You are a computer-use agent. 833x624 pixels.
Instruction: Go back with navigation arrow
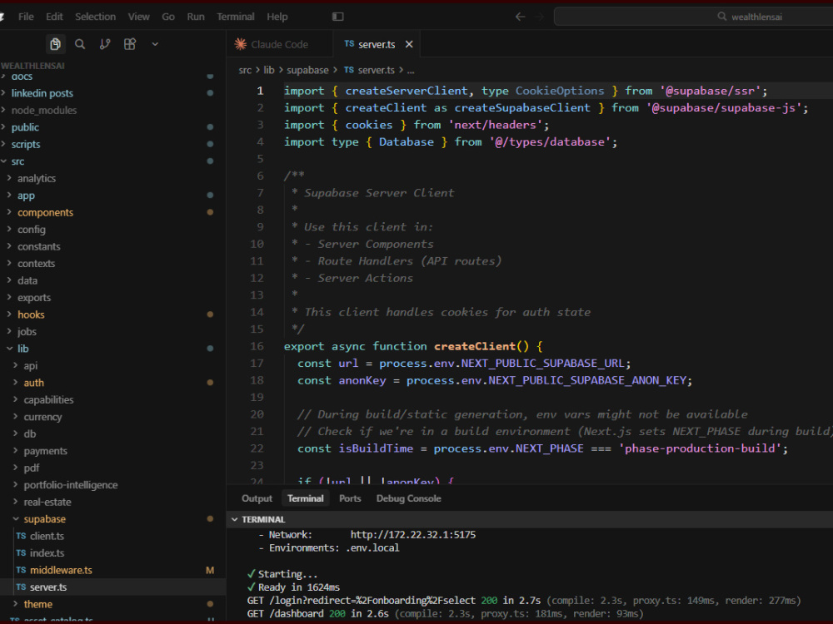pyautogui.click(x=520, y=17)
